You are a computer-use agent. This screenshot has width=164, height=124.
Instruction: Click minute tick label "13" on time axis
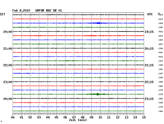pyautogui.click(x=126, y=117)
